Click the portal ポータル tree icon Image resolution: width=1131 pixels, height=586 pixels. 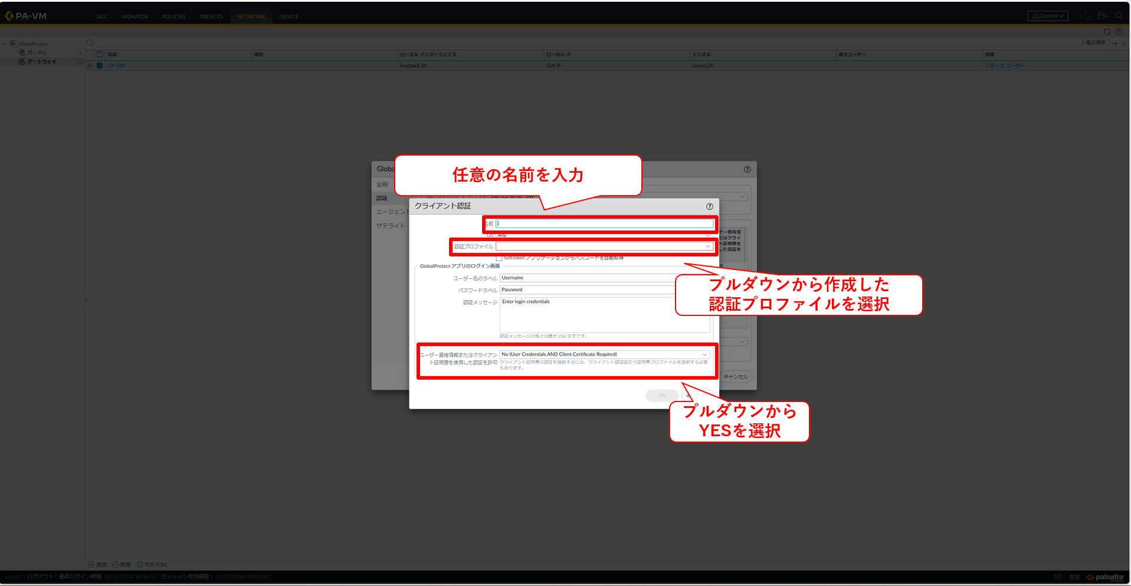pyautogui.click(x=22, y=52)
